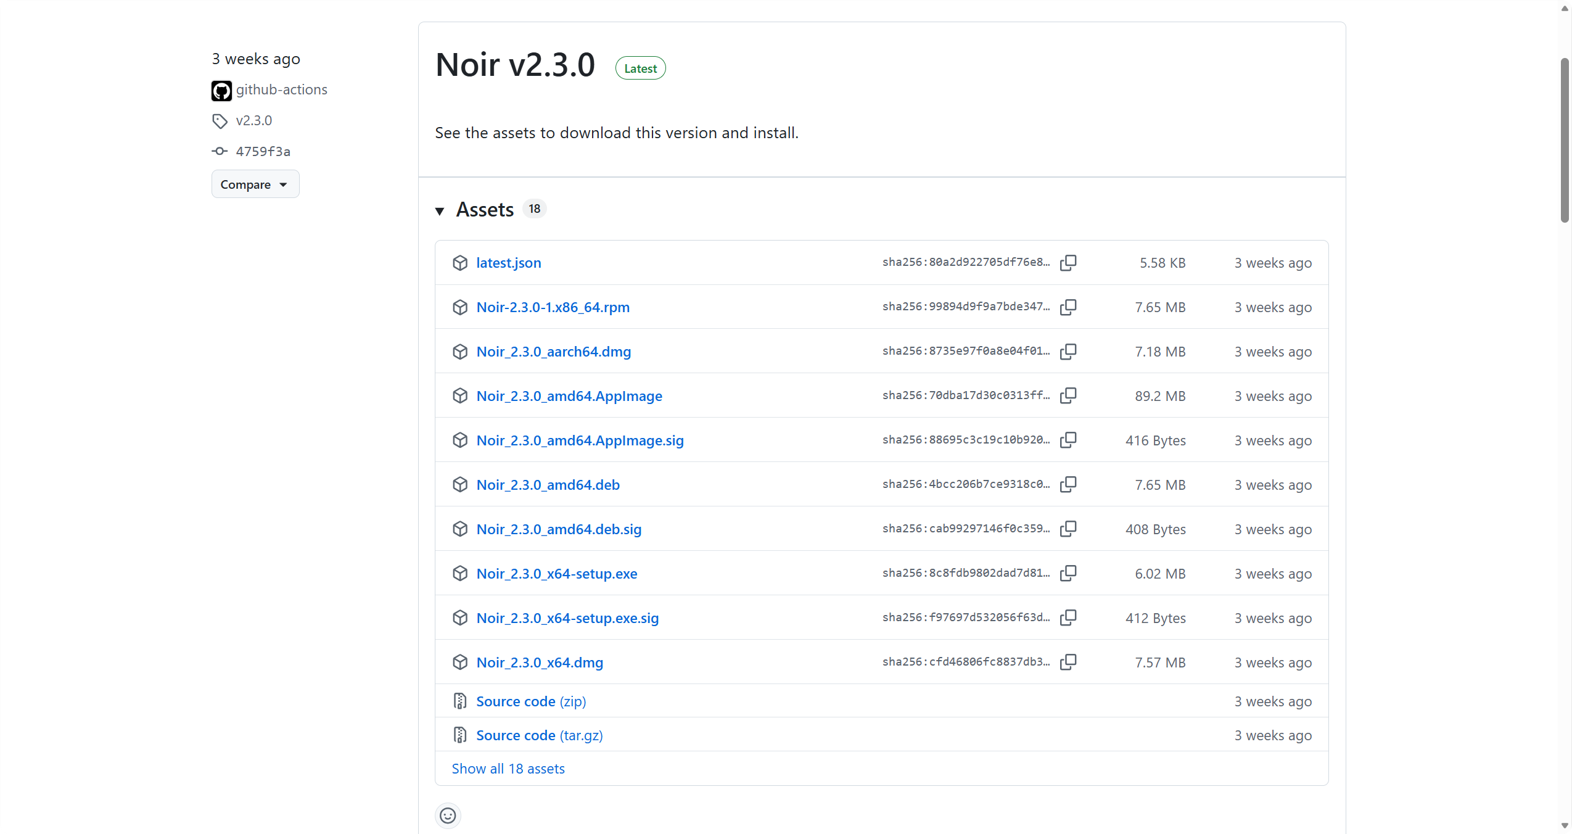Open commit 4759f3a
Viewport: 1572px width, 834px height.
coord(263,152)
